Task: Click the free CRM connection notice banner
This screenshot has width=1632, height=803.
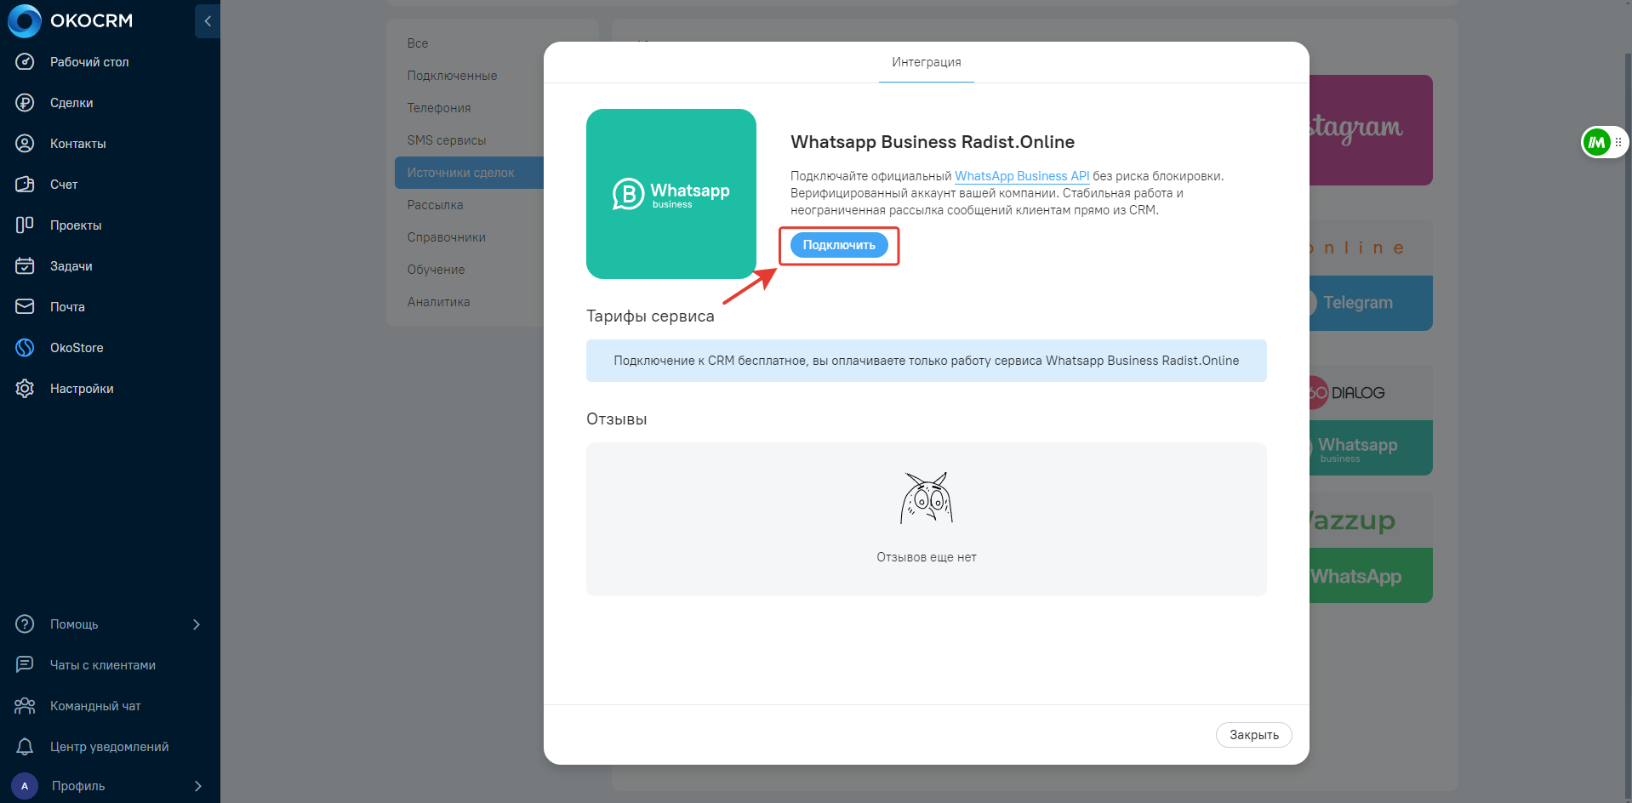Action: click(927, 361)
